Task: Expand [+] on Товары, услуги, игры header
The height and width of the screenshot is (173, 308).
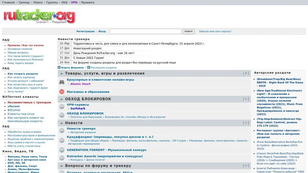Action: pyautogui.click(x=246, y=73)
